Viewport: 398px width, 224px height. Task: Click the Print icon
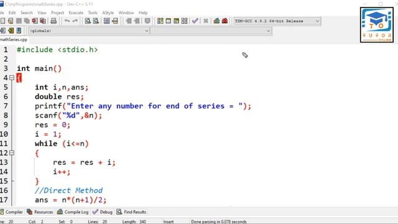tap(53, 21)
